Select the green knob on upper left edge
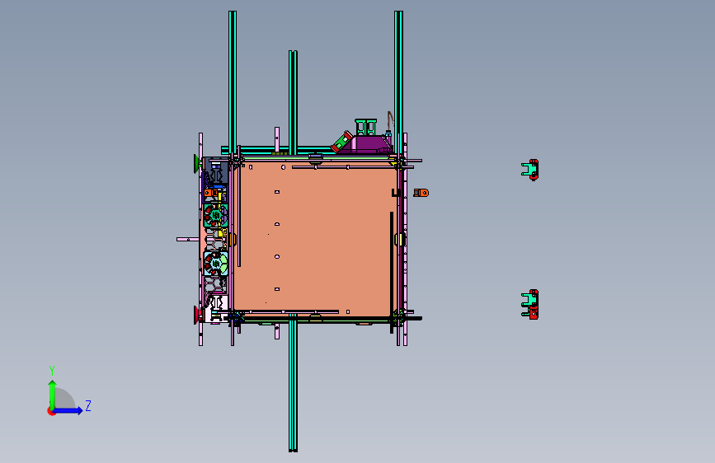Screen dimensions: 715x463 (x=197, y=164)
